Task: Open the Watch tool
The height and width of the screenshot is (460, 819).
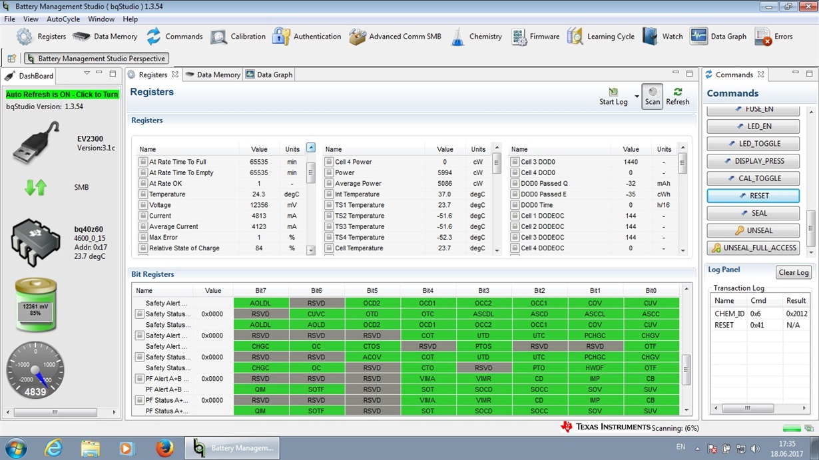Action: click(663, 37)
